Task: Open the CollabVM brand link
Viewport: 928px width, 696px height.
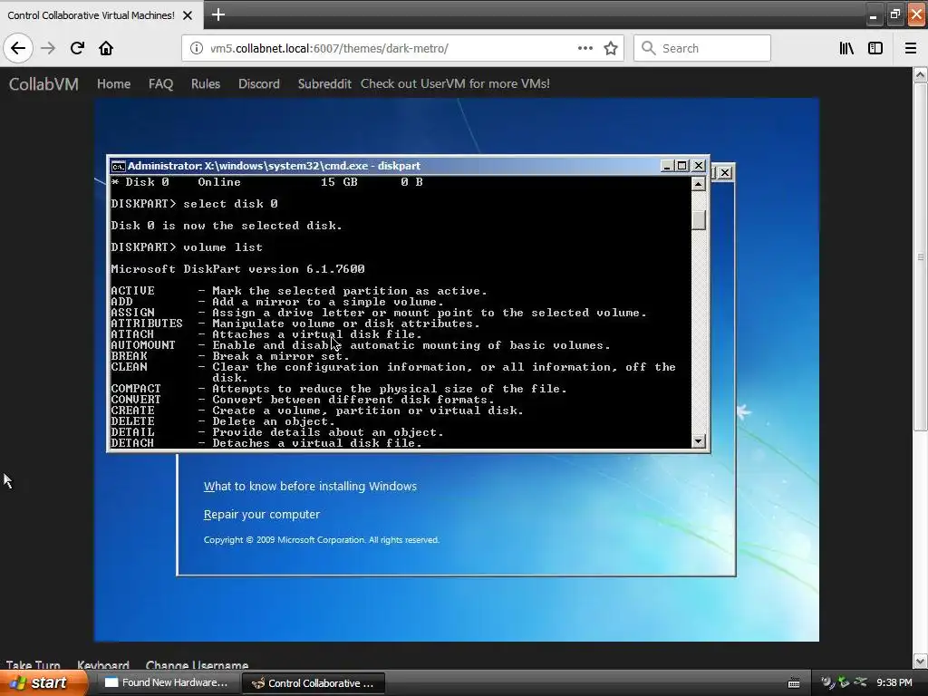Action: 43,84
